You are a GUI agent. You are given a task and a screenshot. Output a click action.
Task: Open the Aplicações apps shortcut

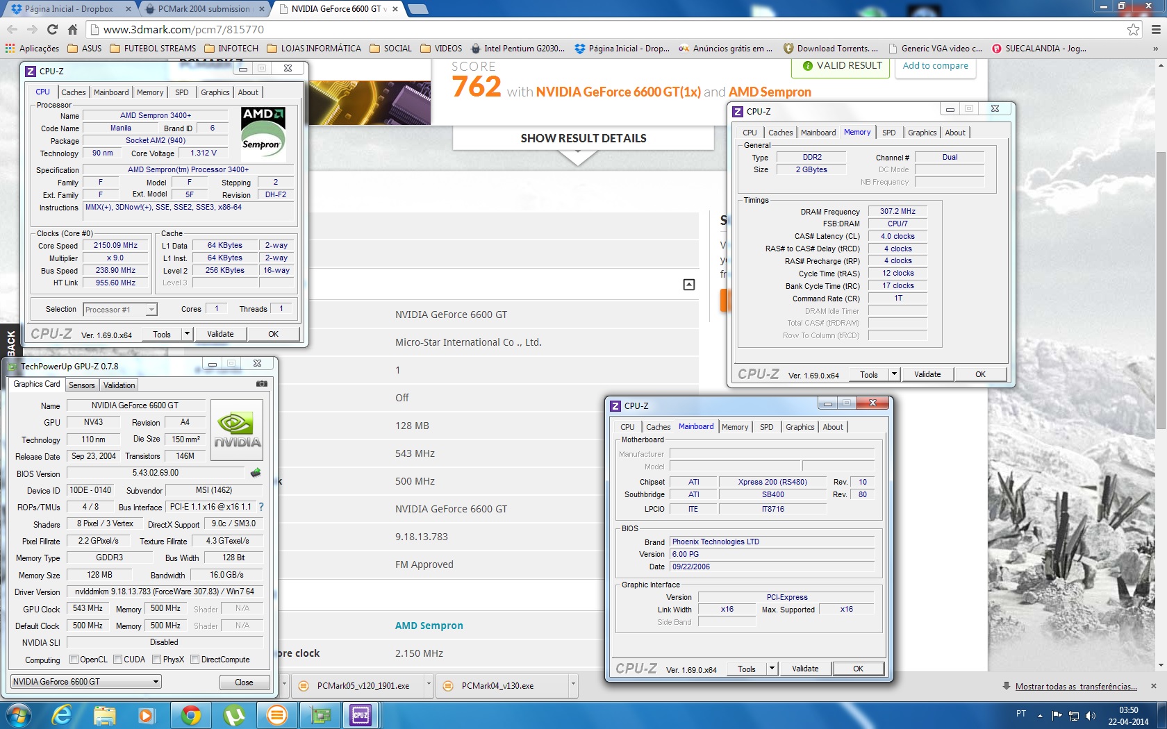[x=33, y=49]
